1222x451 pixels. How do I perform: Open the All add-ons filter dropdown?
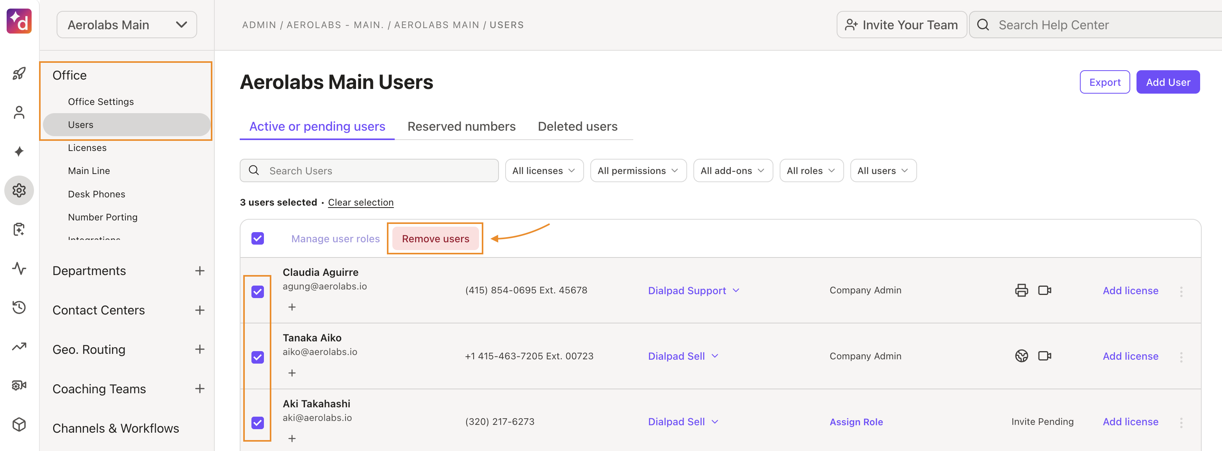733,171
